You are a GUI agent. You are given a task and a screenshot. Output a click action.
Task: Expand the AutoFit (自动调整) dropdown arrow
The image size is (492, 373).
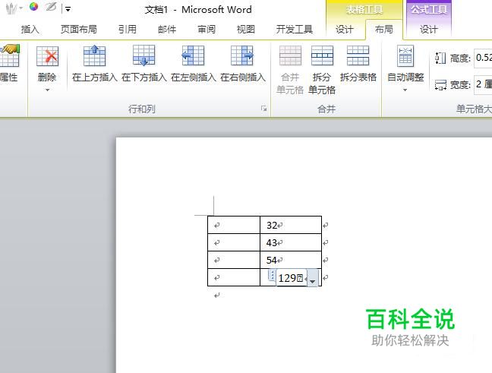tap(405, 90)
